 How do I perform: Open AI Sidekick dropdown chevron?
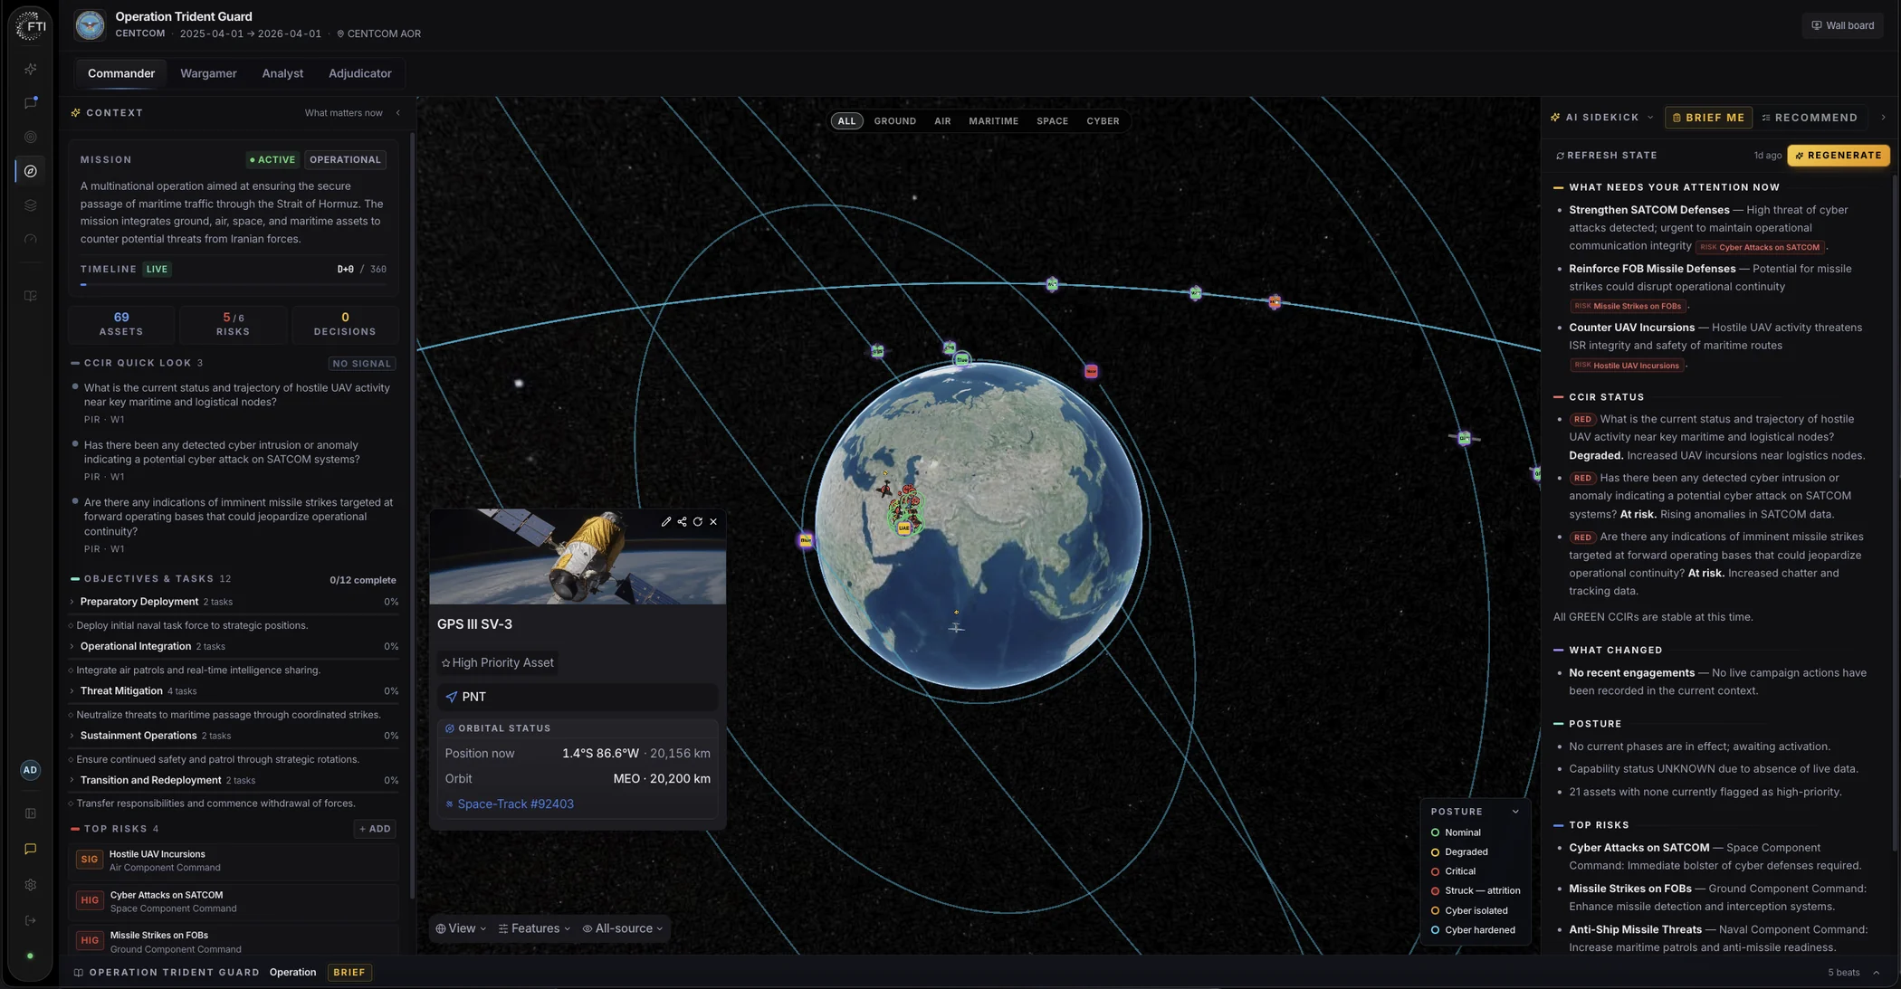tap(1650, 118)
